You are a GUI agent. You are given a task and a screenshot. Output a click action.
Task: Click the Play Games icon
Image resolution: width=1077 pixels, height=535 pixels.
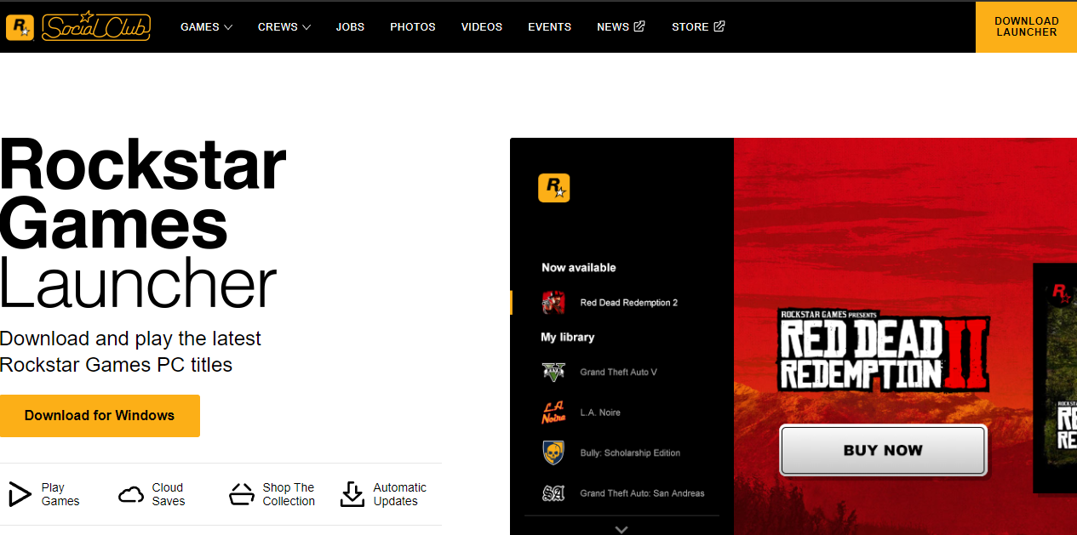18,493
